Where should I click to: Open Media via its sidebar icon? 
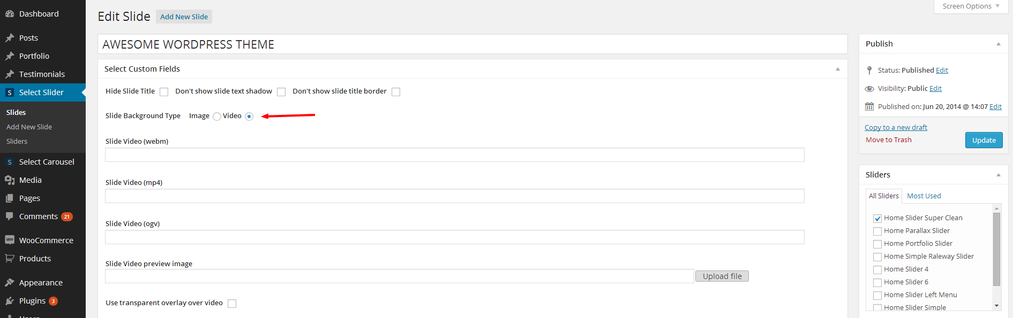10,180
